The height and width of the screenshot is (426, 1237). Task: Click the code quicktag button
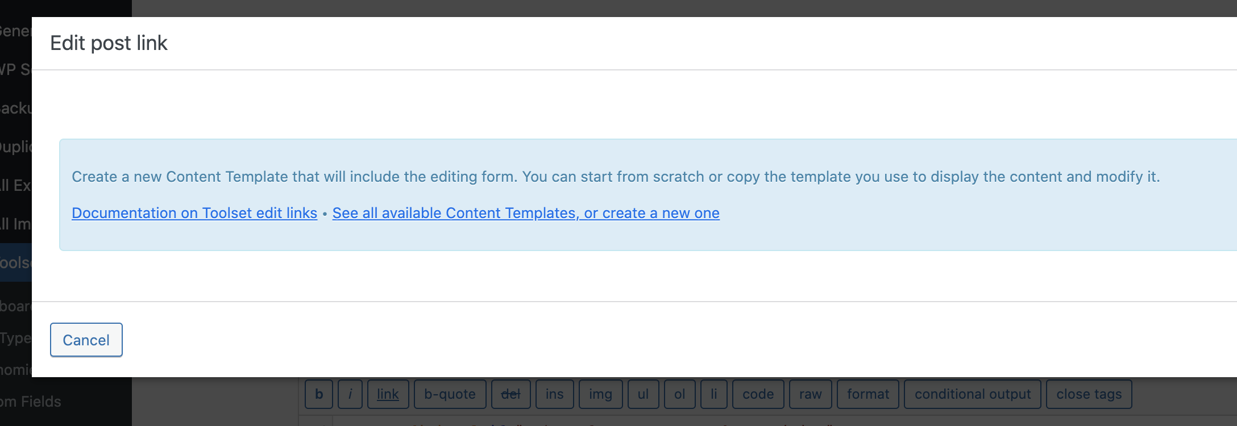point(758,394)
